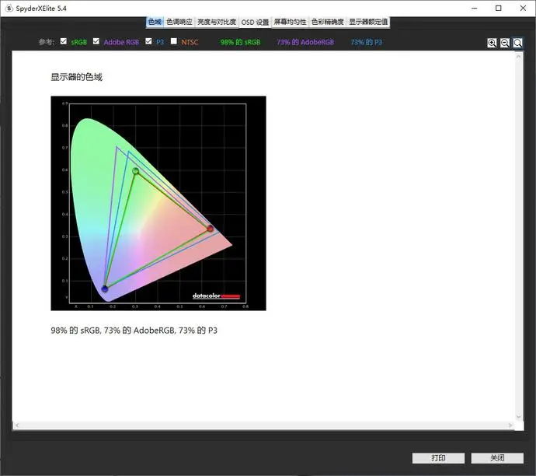Maximize the SpyderXElite window
Screen dimensions: 536x476
(x=499, y=9)
